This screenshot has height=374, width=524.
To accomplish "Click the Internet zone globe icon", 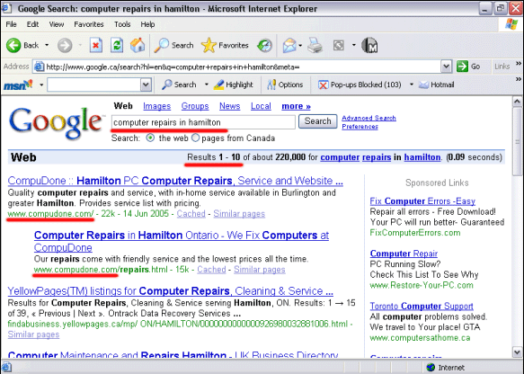I will [431, 368].
